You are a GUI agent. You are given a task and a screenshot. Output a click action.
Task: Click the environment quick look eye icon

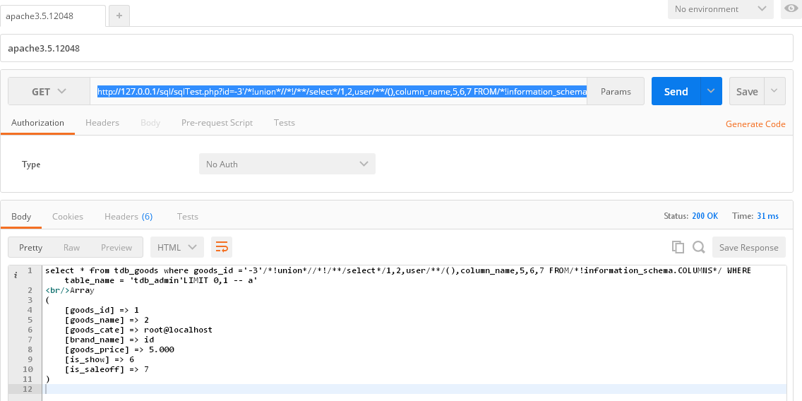[793, 8]
